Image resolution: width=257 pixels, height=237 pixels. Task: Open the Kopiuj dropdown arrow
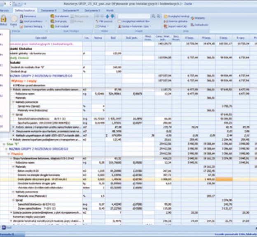coord(14,27)
